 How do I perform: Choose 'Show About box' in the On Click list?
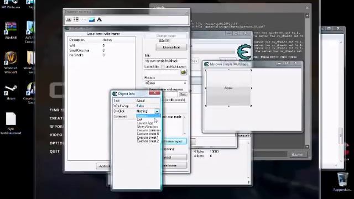coord(147,127)
